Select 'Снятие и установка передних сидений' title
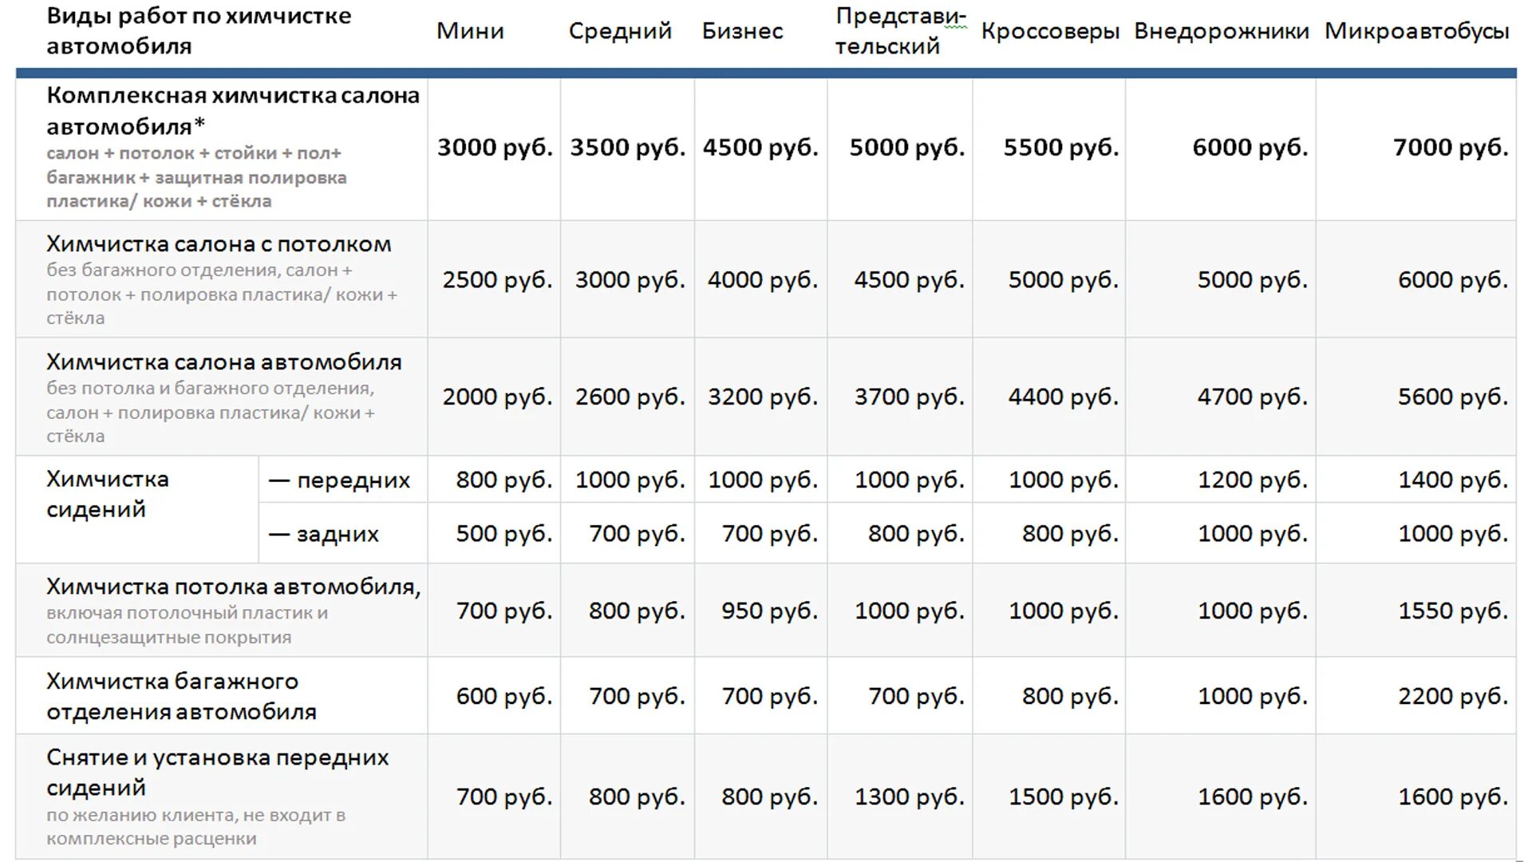 (218, 772)
